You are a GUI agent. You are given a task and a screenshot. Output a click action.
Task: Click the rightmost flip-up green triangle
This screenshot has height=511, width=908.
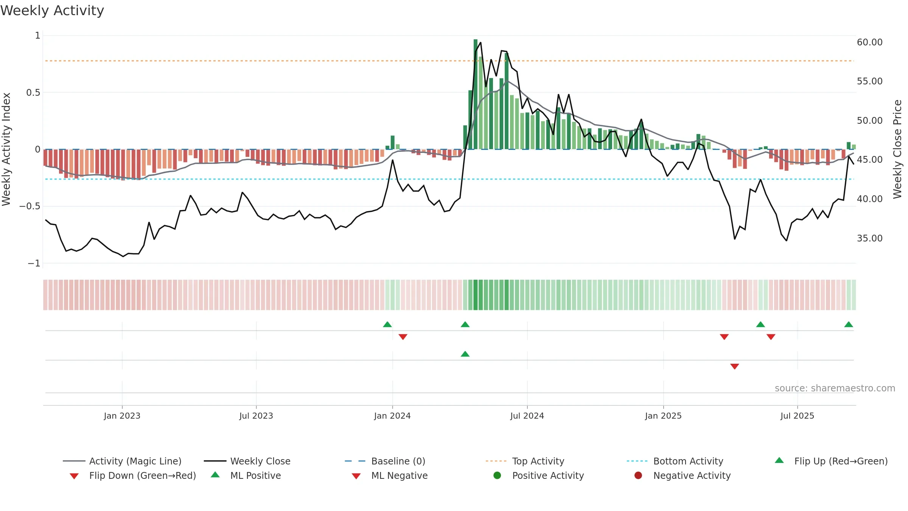pyautogui.click(x=849, y=324)
